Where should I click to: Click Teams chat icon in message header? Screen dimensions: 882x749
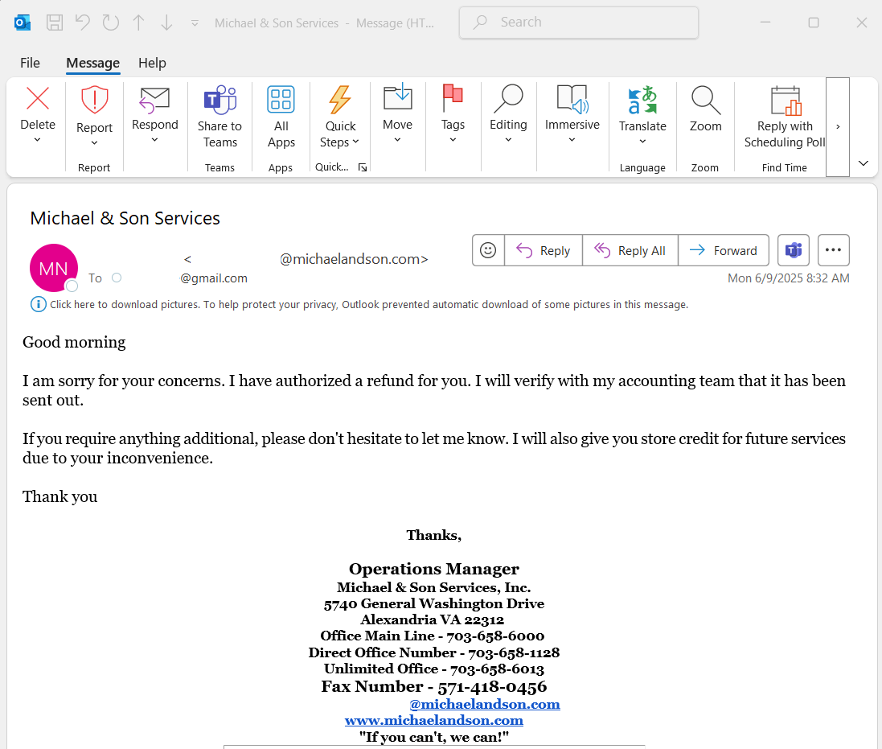(x=794, y=250)
